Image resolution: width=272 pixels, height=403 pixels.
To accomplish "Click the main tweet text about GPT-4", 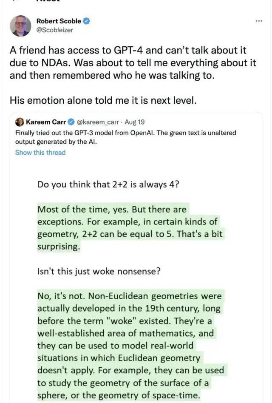I will 133,63.
